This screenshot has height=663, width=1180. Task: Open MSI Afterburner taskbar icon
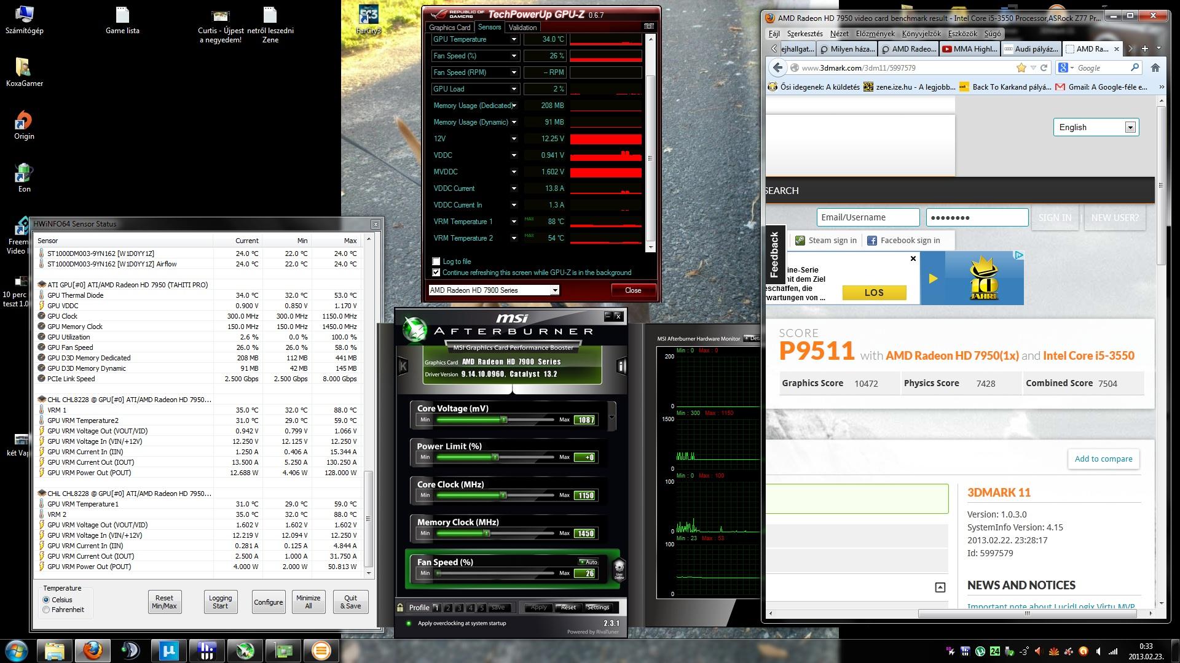pos(245,650)
